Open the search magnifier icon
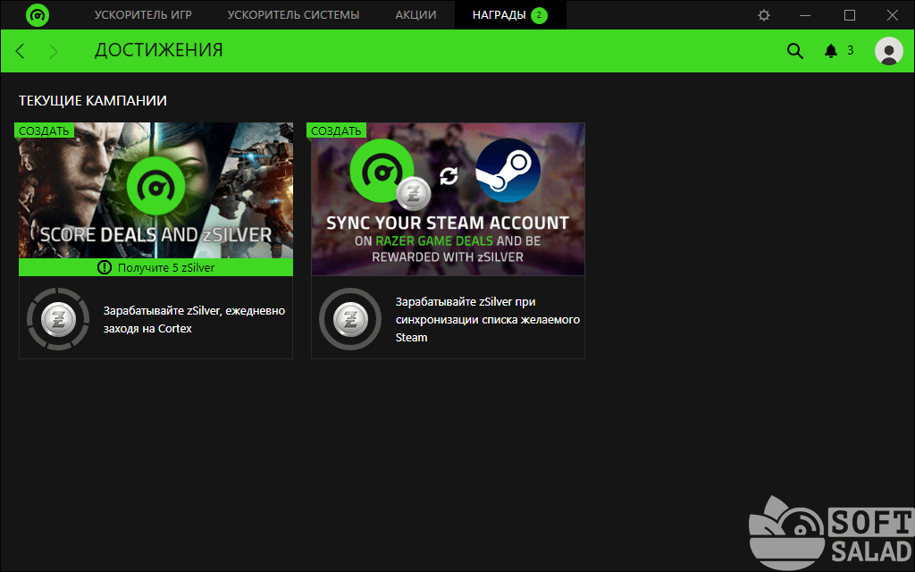This screenshot has height=572, width=915. [794, 51]
